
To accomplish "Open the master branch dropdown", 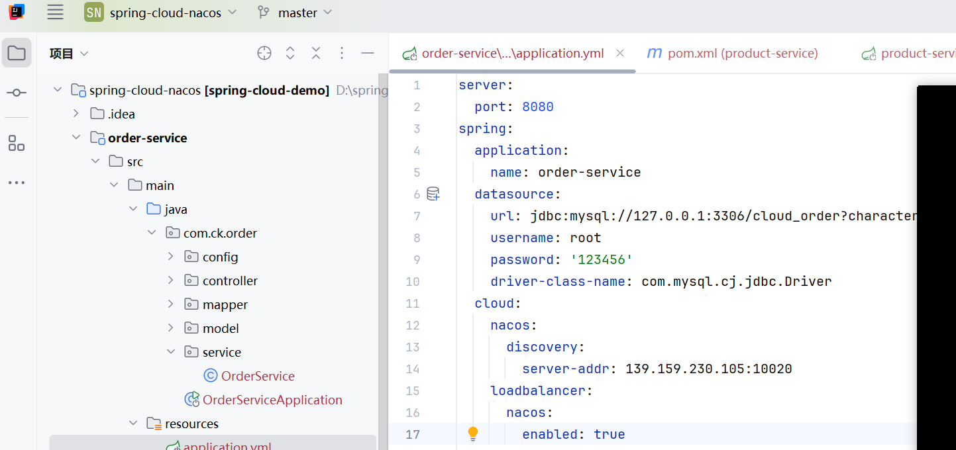I will click(x=305, y=13).
